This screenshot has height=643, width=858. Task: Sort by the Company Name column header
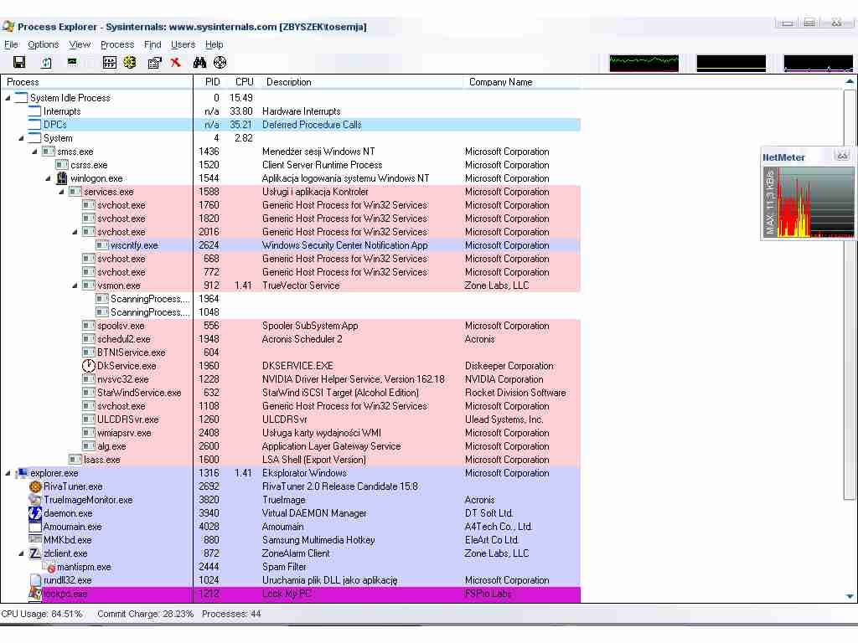coord(521,82)
